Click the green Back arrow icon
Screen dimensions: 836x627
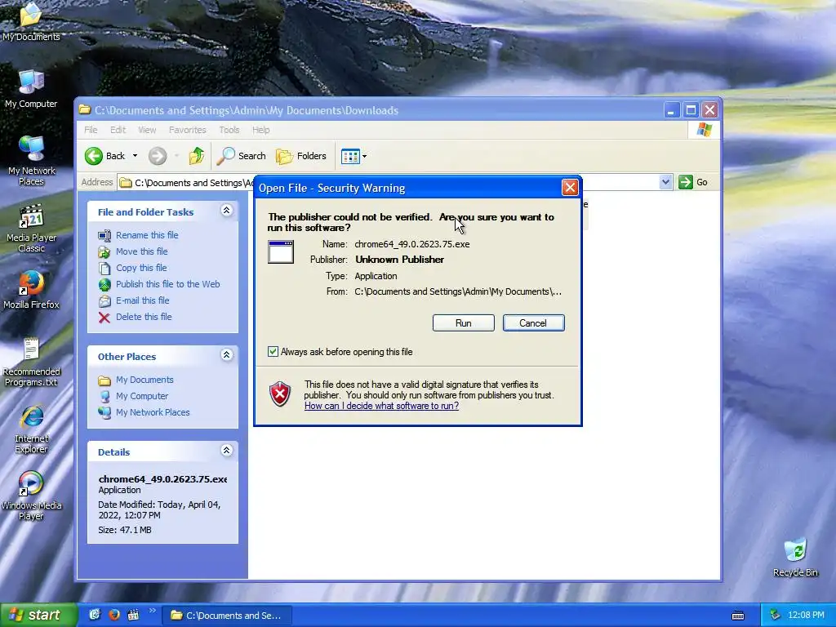point(94,156)
